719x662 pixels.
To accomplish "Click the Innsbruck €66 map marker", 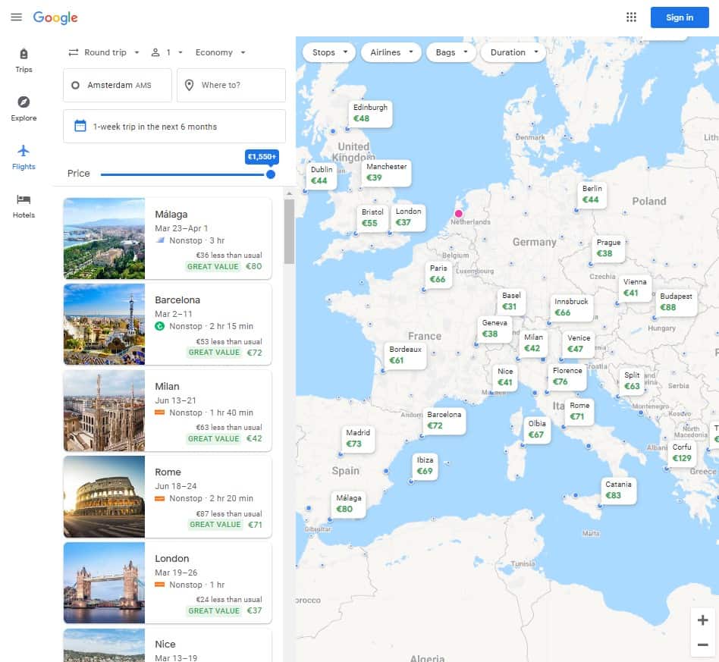I will (x=571, y=307).
